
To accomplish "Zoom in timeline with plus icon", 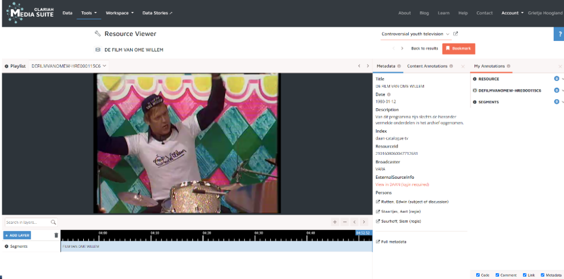I will click(335, 222).
